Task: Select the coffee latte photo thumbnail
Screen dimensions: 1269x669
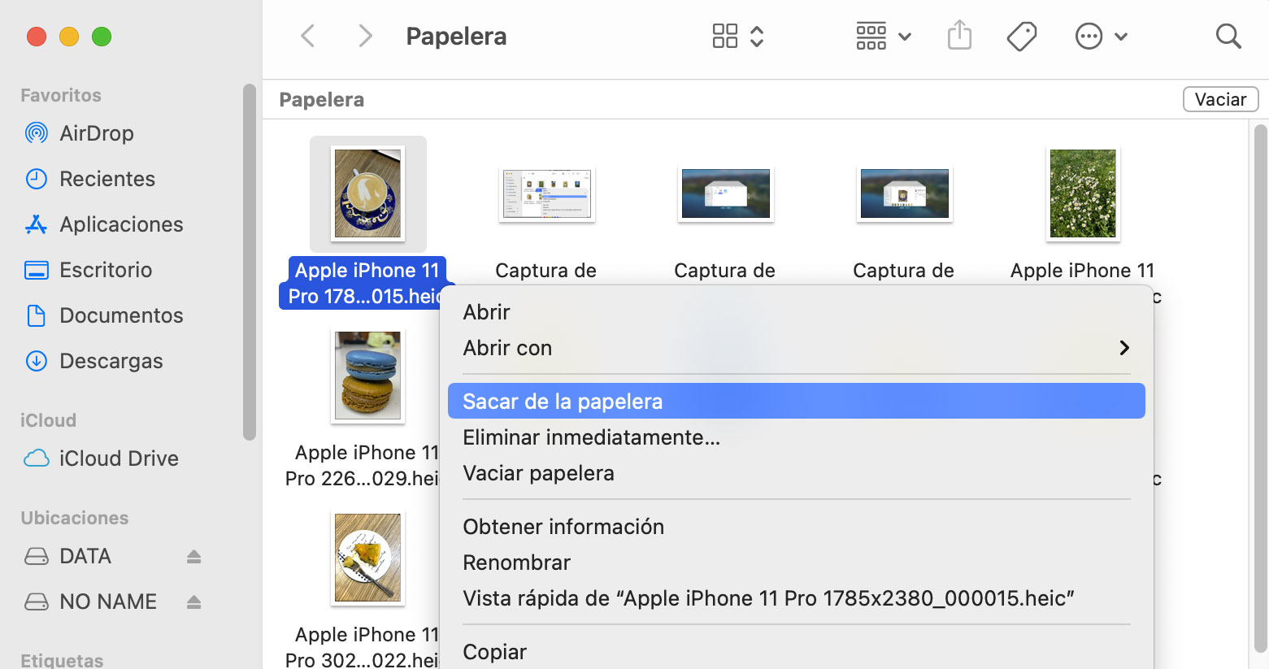Action: pos(367,193)
